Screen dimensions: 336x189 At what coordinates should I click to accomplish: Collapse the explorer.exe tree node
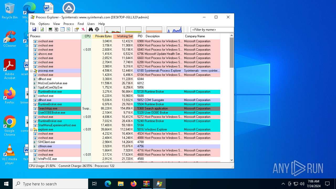(x=31, y=129)
